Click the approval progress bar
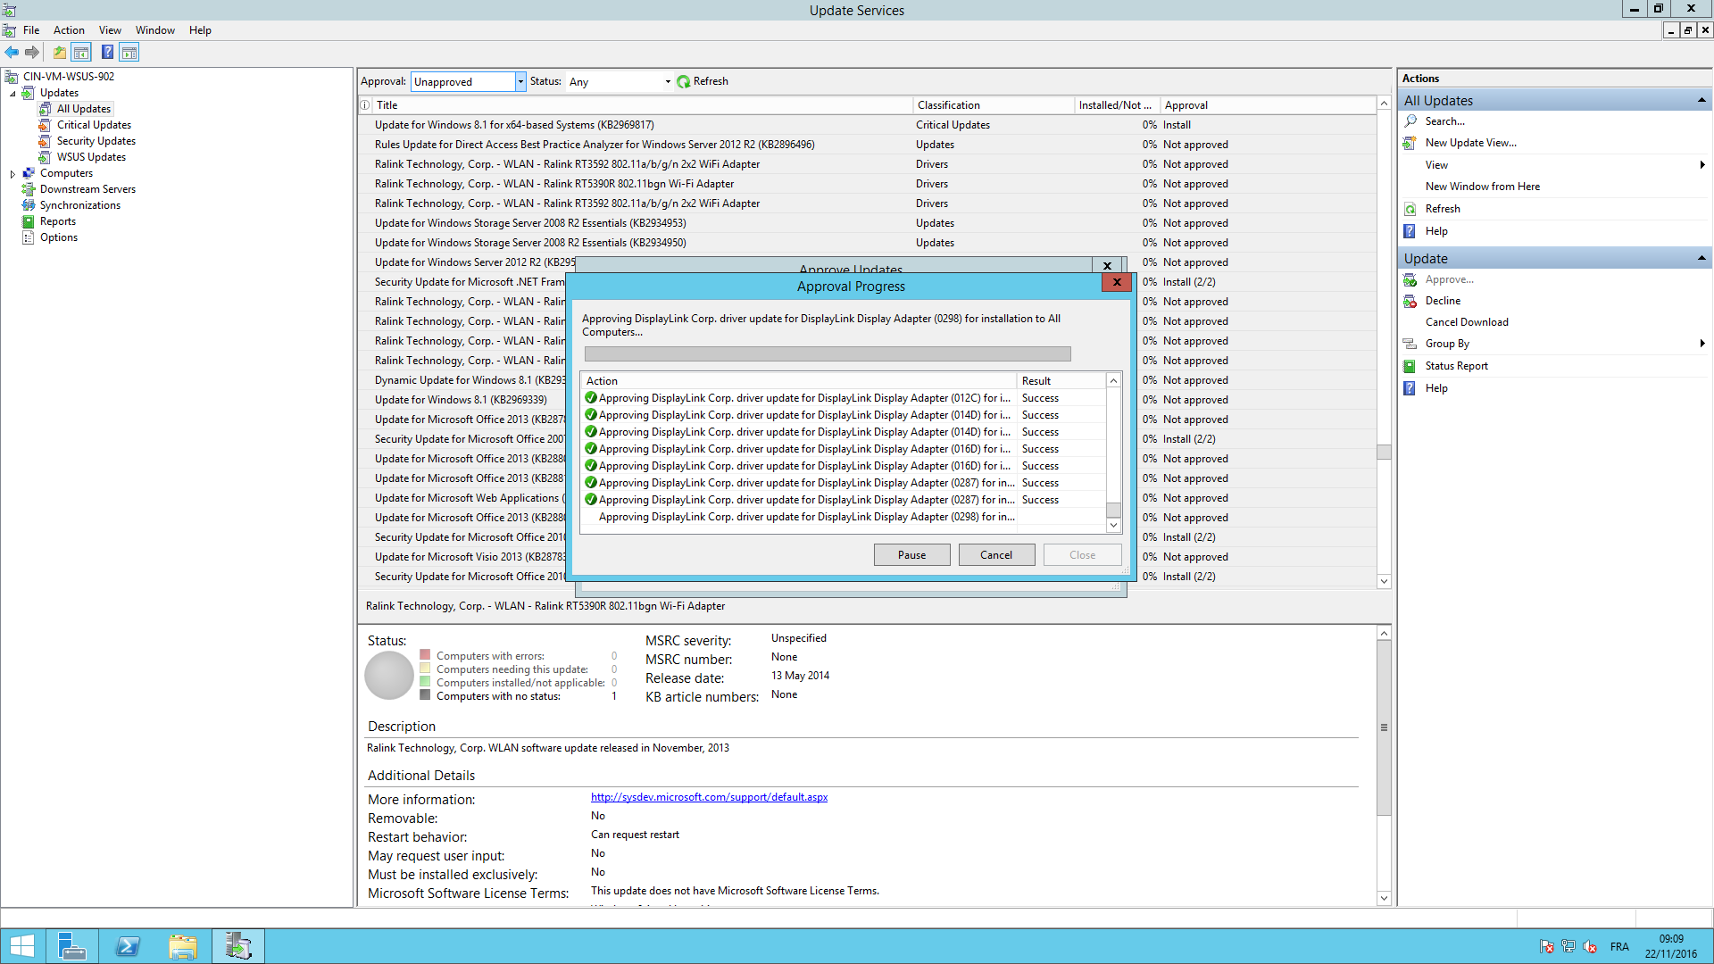Screen dimensions: 1714x964 (x=828, y=354)
